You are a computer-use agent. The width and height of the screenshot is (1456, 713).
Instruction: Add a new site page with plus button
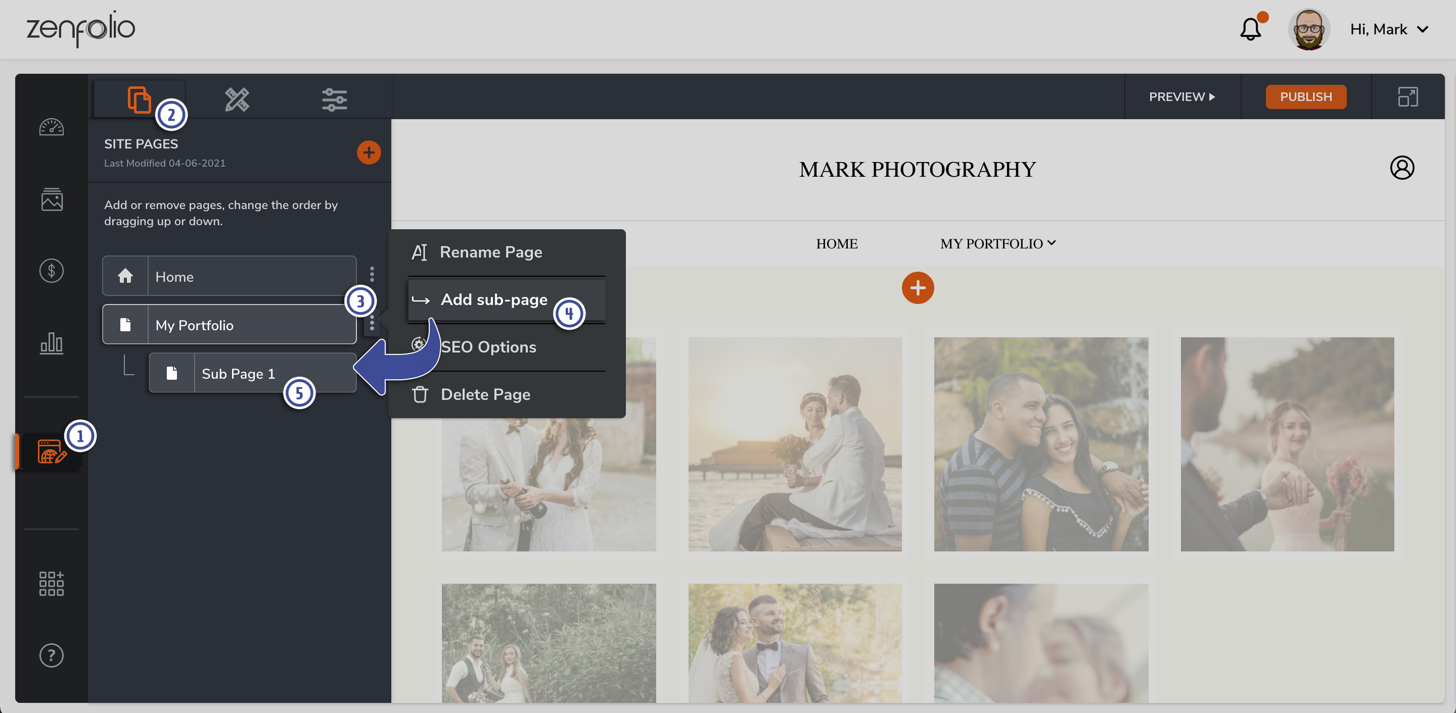click(369, 152)
